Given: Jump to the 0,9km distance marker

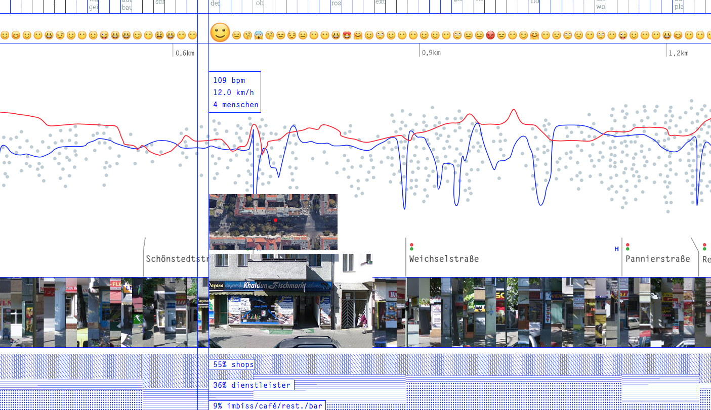Looking at the screenshot, I should coord(431,53).
